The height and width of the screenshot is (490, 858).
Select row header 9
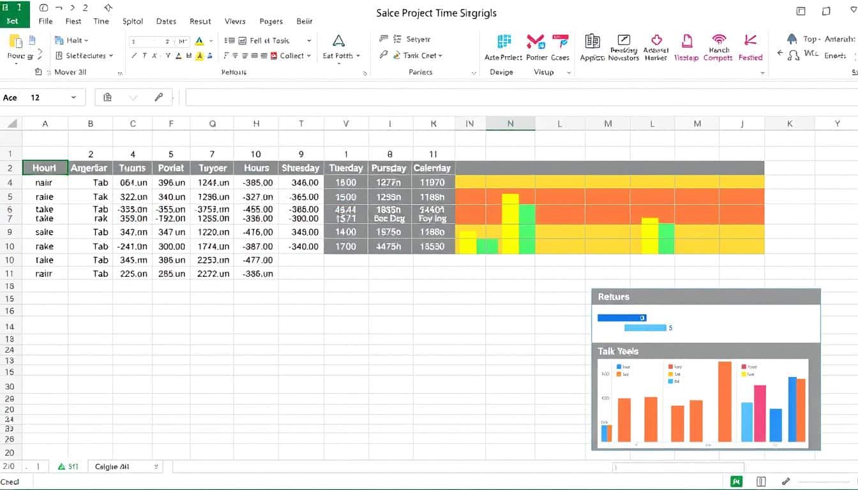click(x=10, y=232)
